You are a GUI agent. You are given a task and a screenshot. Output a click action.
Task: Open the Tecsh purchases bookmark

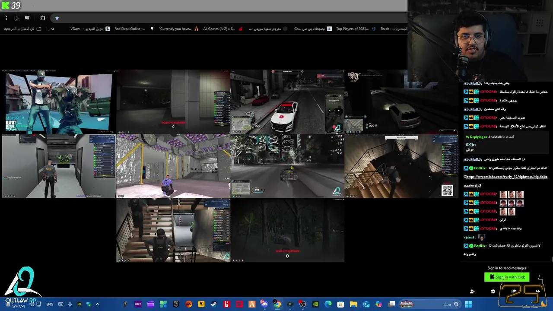pyautogui.click(x=394, y=29)
